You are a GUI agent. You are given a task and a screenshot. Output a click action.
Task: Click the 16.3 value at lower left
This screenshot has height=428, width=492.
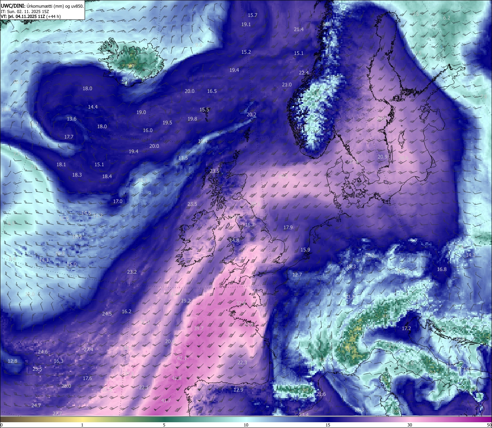click(58, 361)
